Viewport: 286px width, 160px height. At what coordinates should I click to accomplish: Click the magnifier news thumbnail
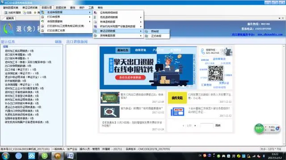pyautogui.click(x=110, y=112)
